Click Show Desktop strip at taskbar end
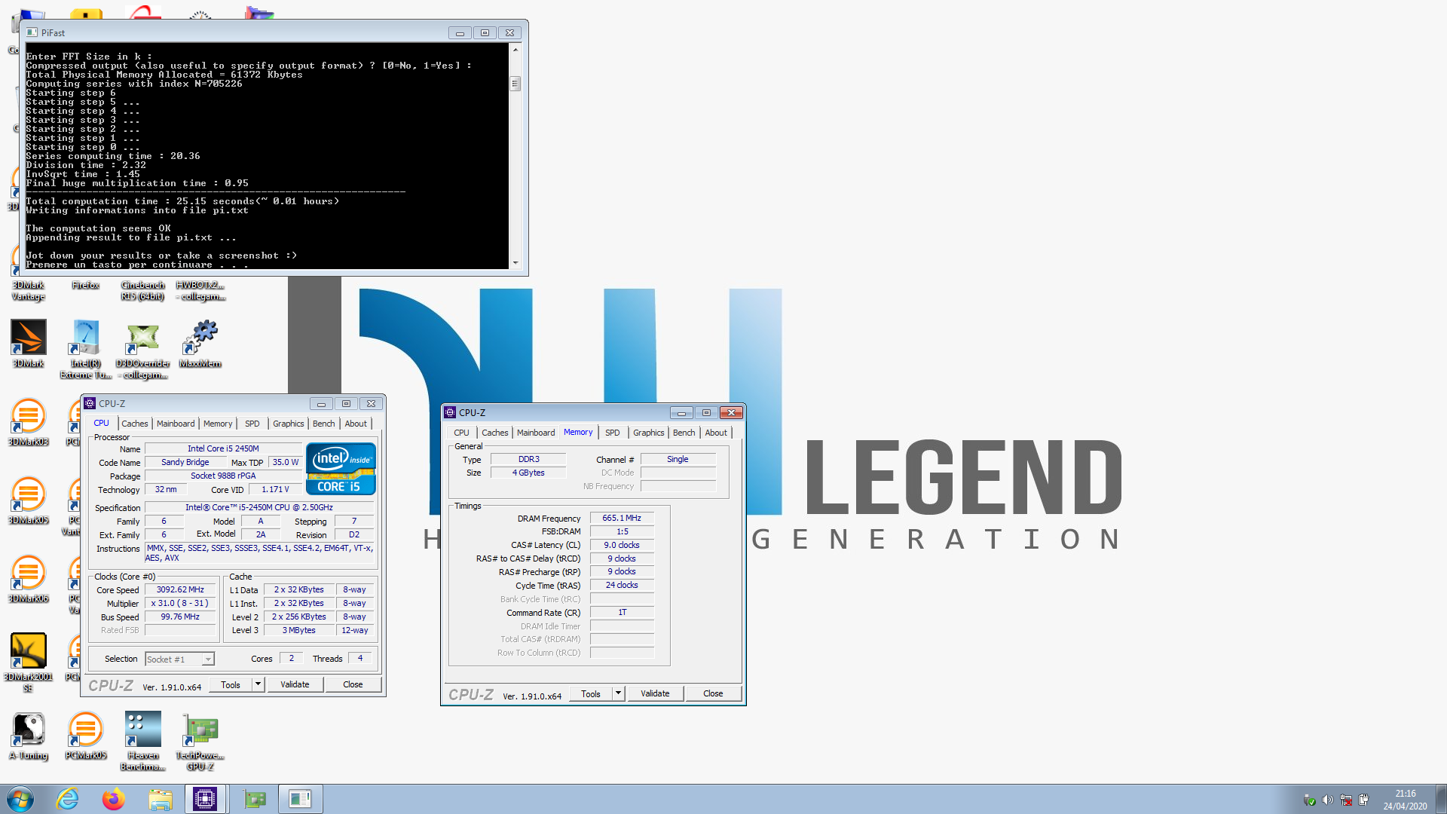 pyautogui.click(x=1441, y=799)
